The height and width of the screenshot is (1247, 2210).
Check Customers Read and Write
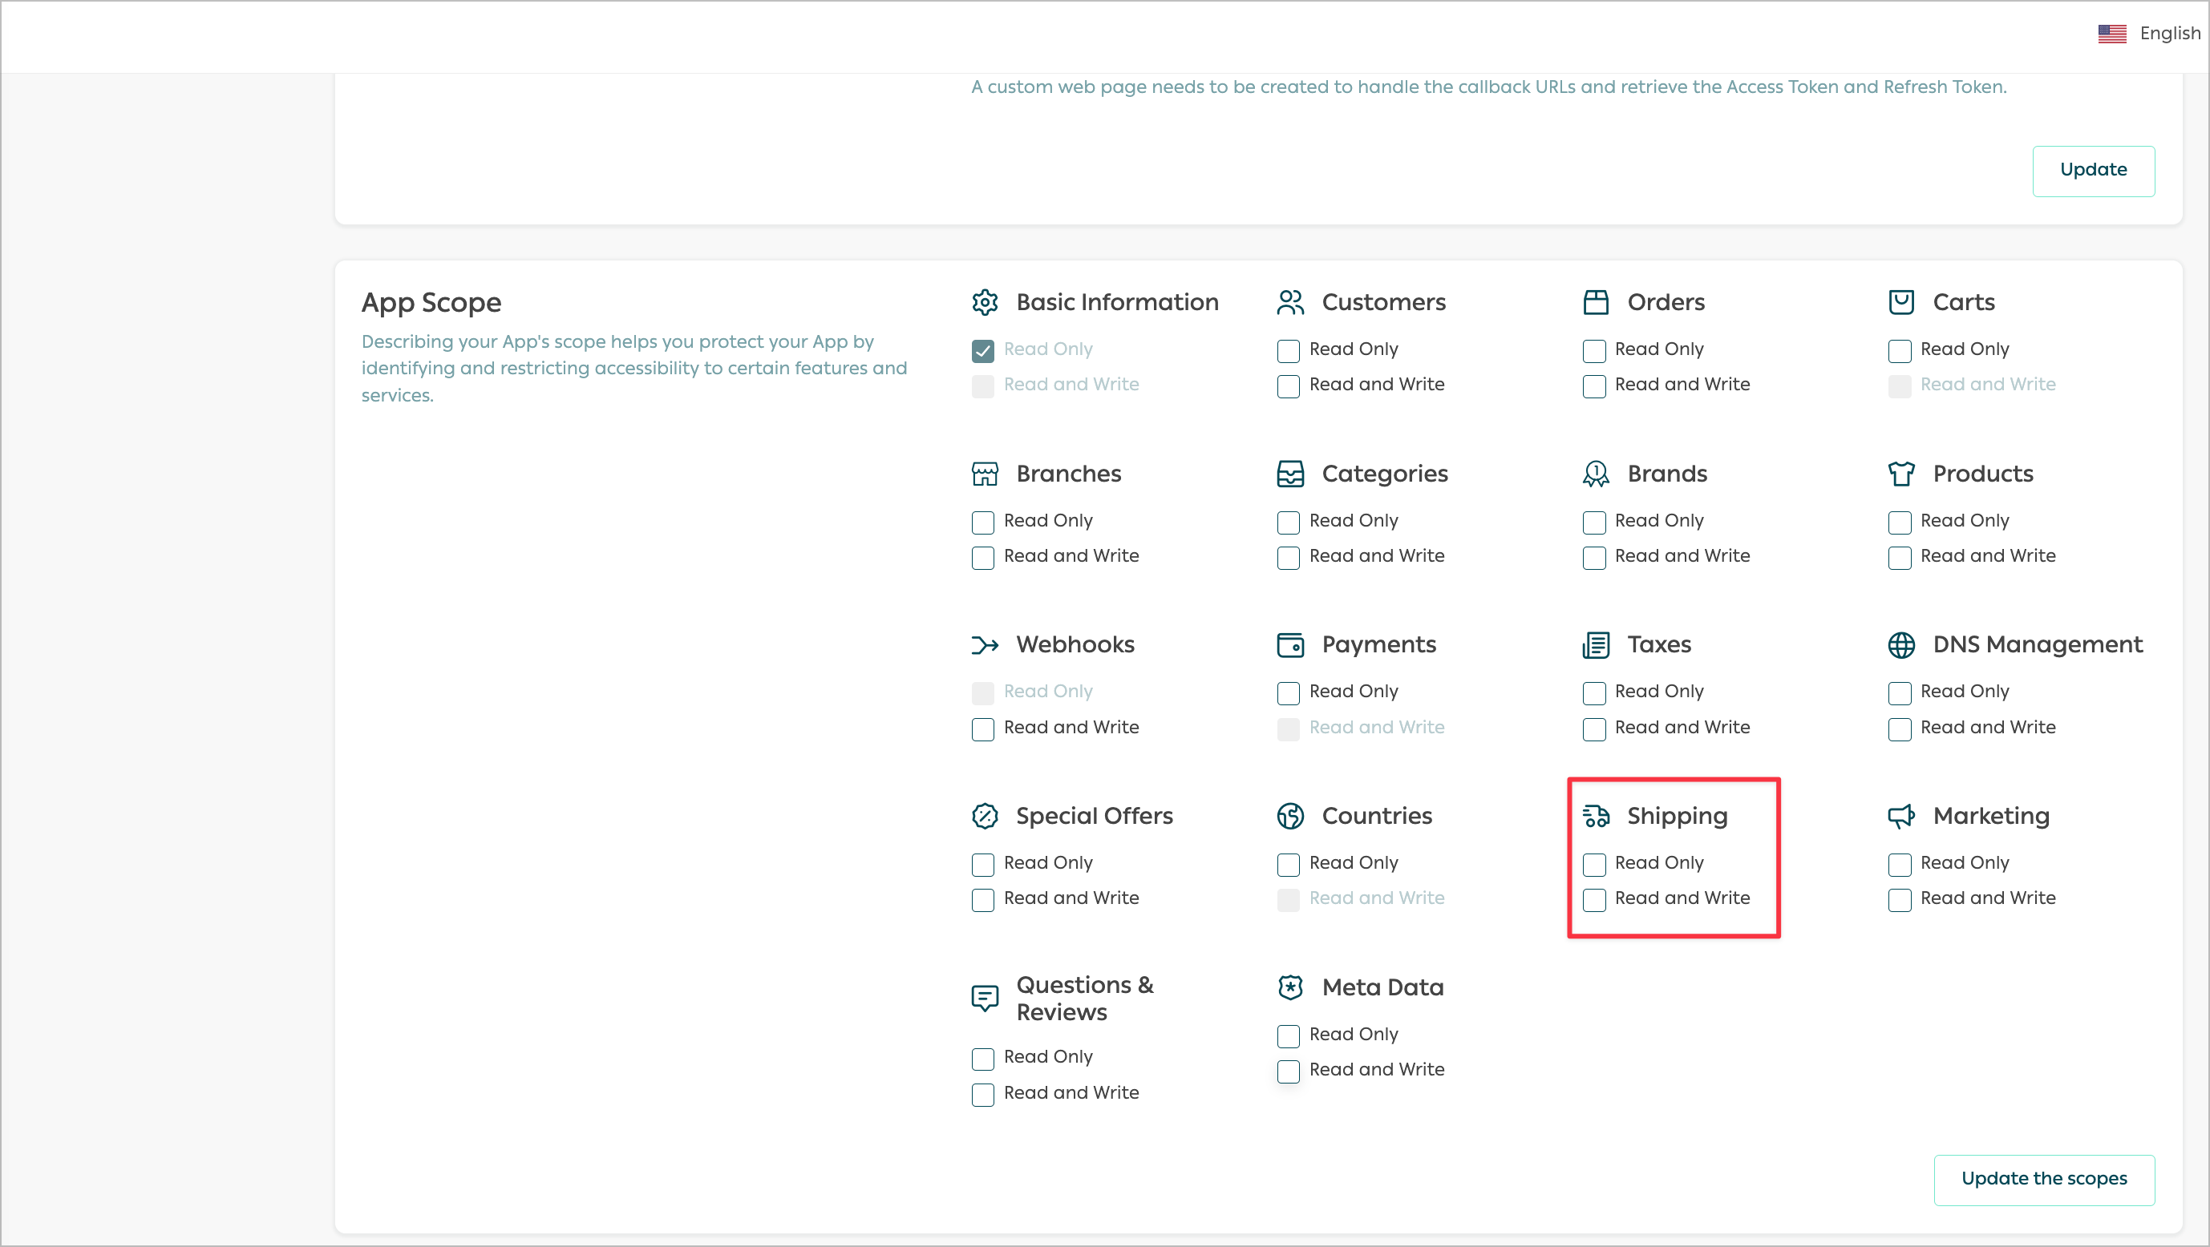point(1288,386)
